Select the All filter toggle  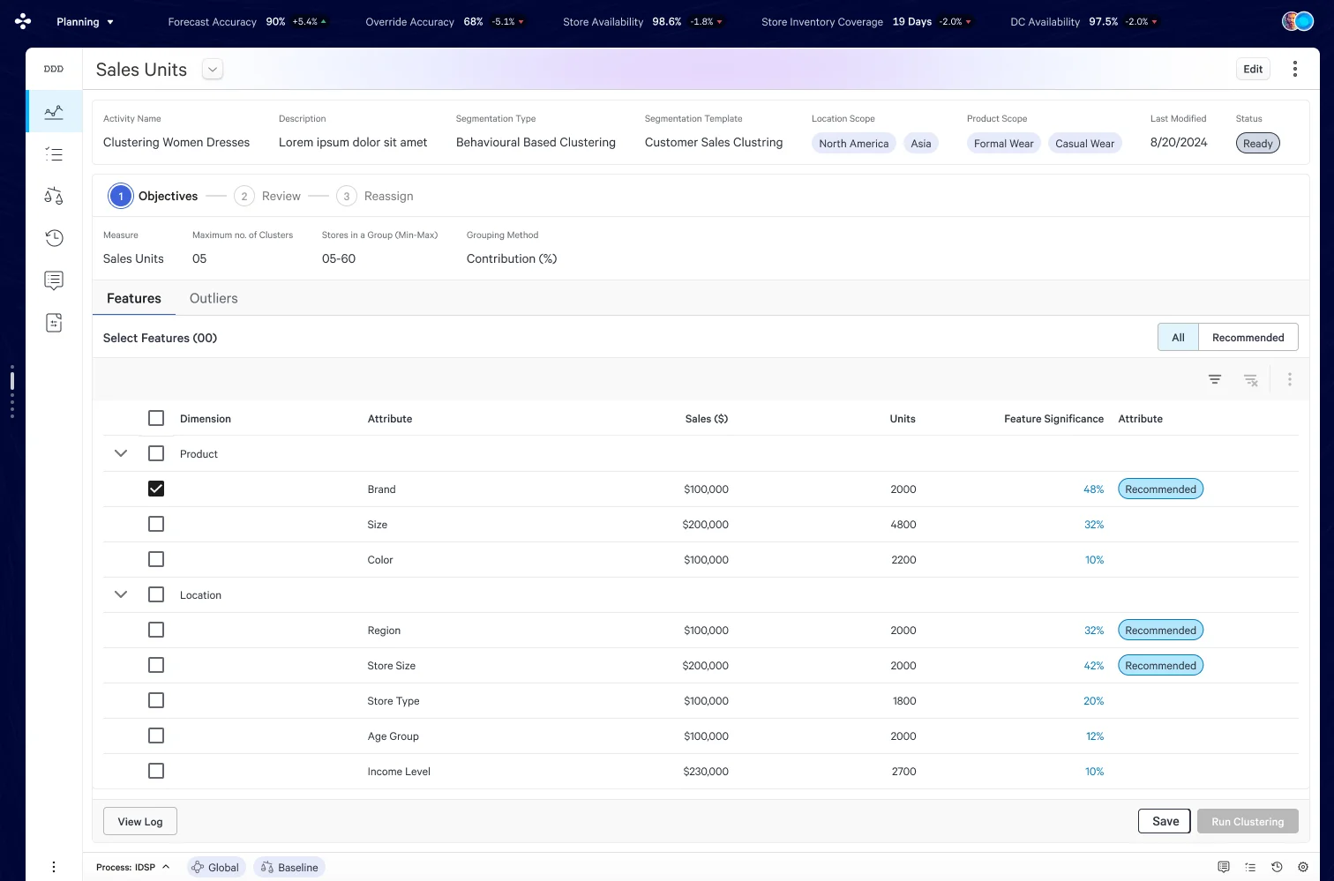1178,337
